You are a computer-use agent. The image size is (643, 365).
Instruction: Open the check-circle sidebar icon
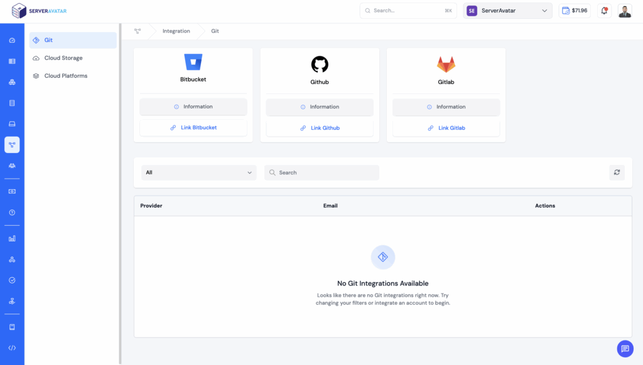(x=12, y=280)
